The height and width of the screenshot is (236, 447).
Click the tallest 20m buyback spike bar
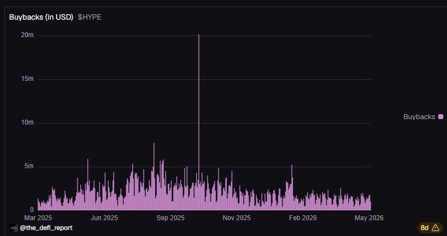199,122
